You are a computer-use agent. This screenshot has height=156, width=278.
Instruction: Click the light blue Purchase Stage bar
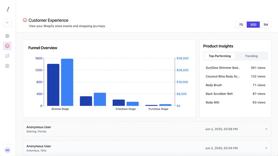tap(165, 105)
